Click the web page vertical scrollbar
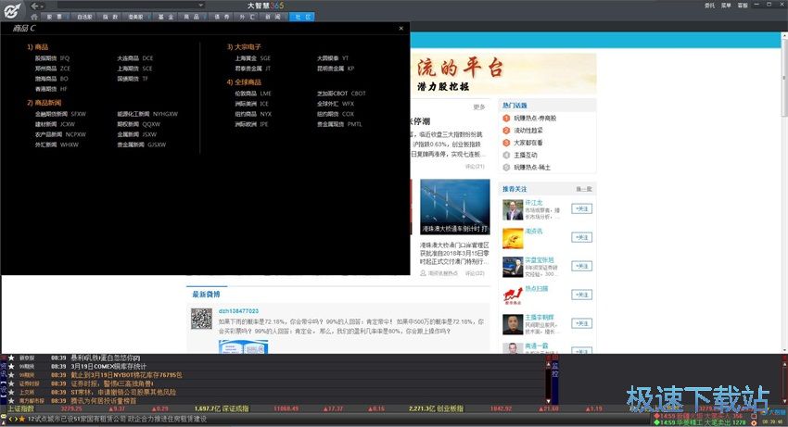788x427 pixels. 784,193
